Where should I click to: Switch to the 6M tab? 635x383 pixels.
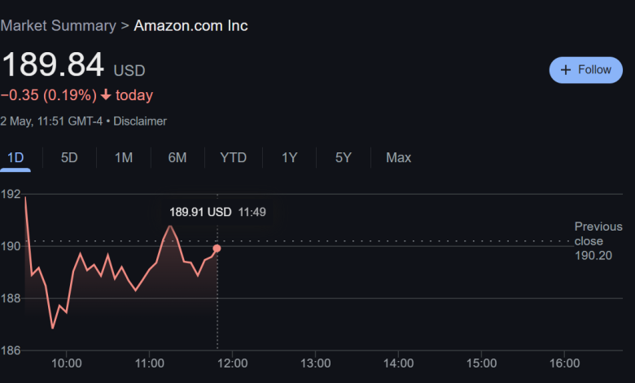coord(177,157)
